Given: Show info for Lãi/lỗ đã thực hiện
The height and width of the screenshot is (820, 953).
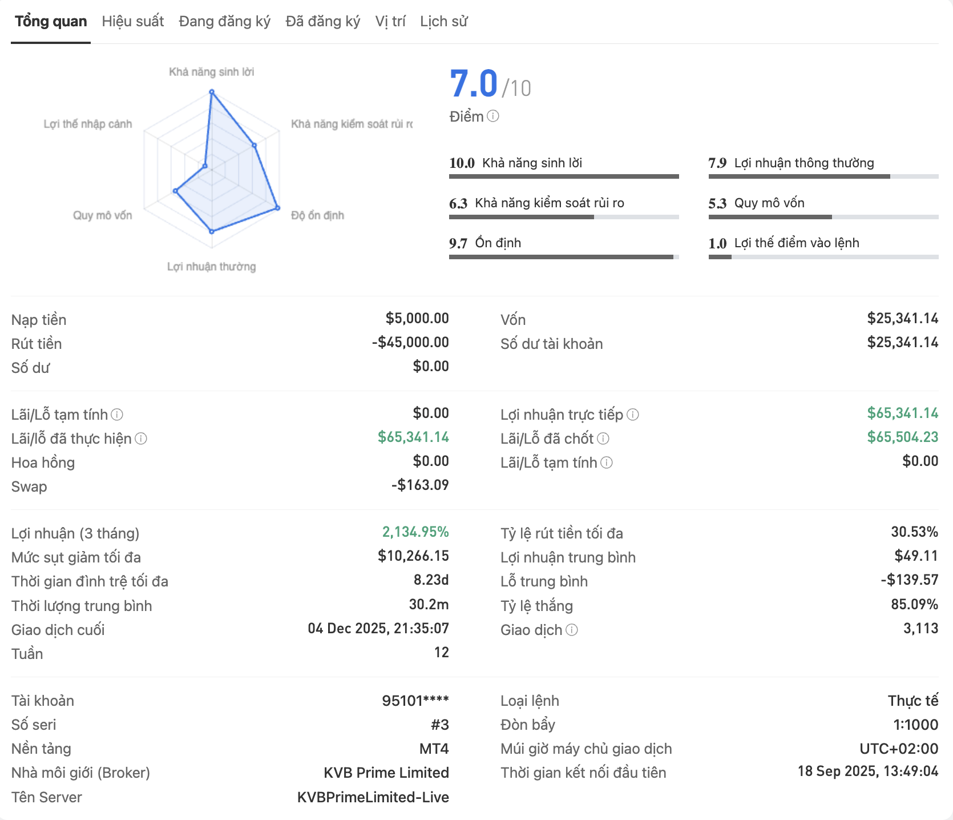Looking at the screenshot, I should pyautogui.click(x=141, y=438).
